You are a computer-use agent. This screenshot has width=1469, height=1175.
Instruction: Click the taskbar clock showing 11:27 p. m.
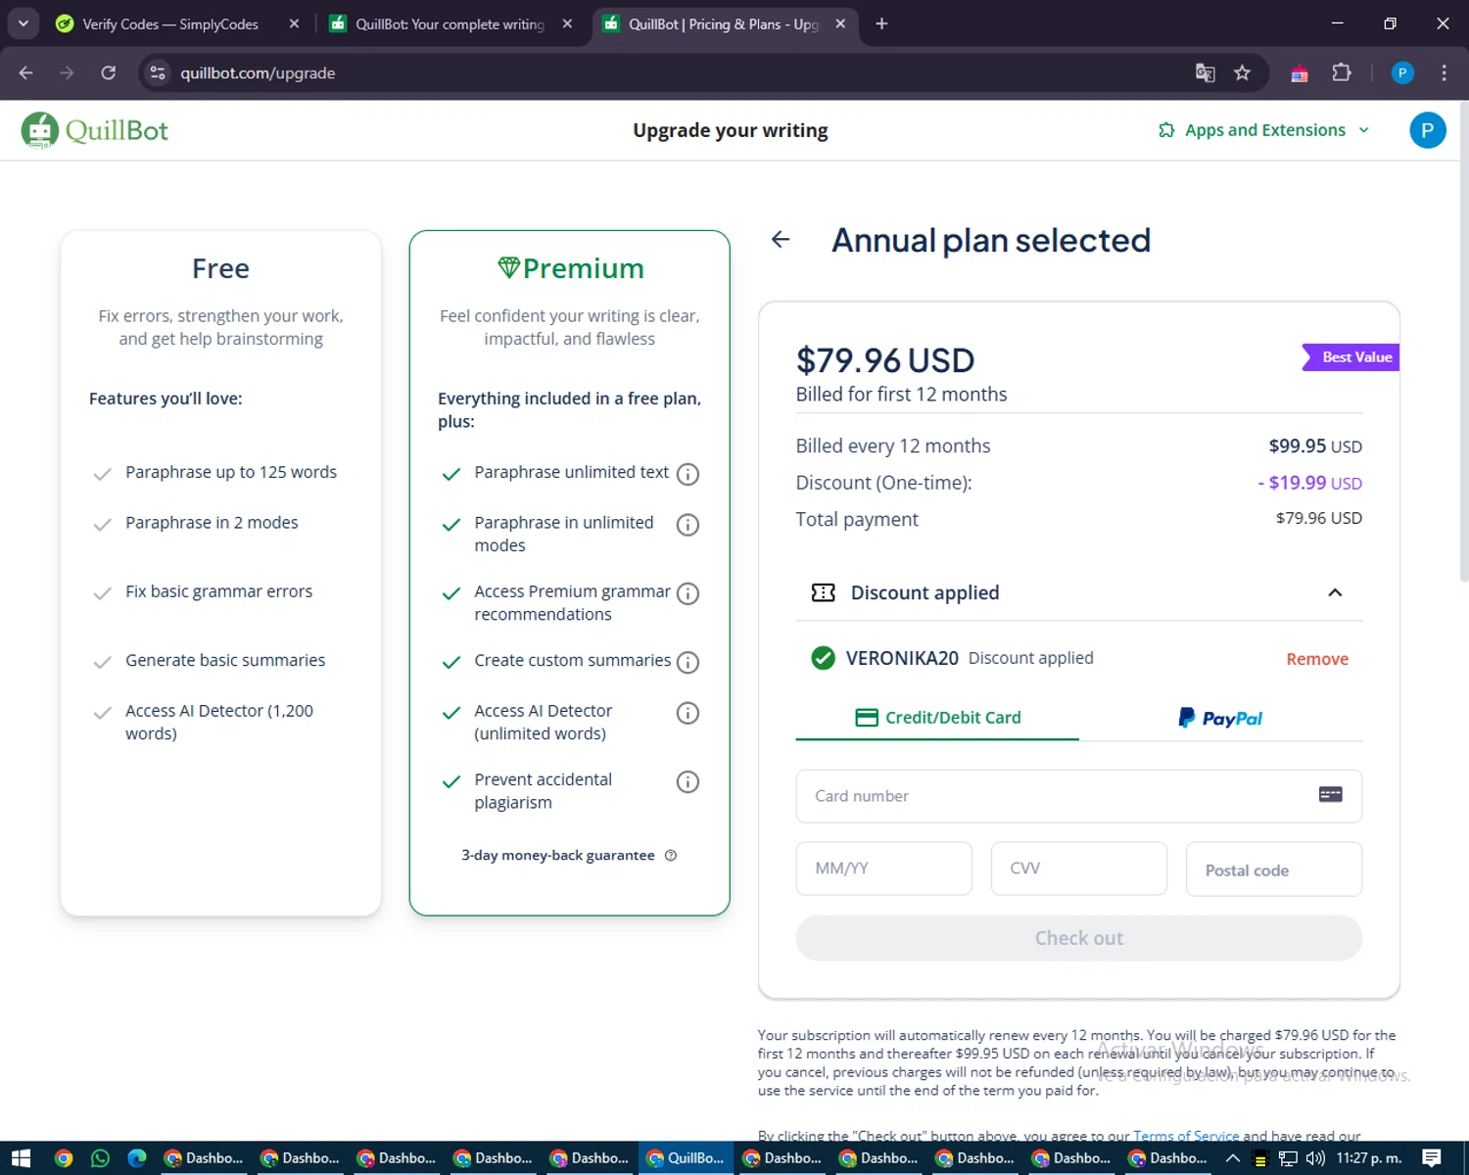click(x=1369, y=1158)
